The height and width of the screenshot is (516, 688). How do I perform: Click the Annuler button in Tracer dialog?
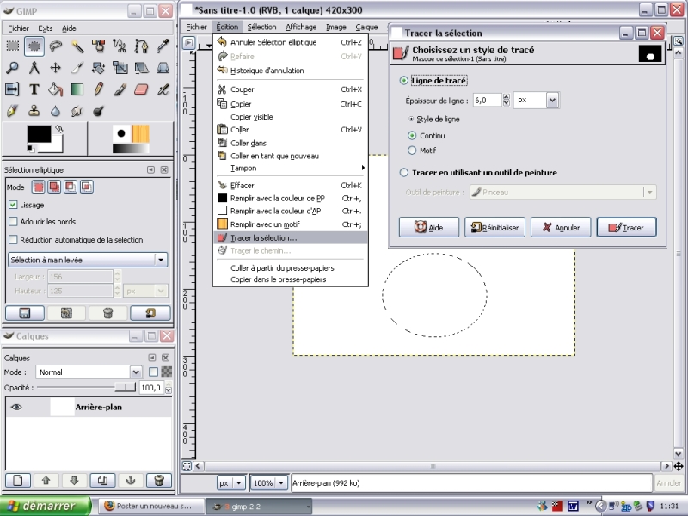pyautogui.click(x=561, y=227)
